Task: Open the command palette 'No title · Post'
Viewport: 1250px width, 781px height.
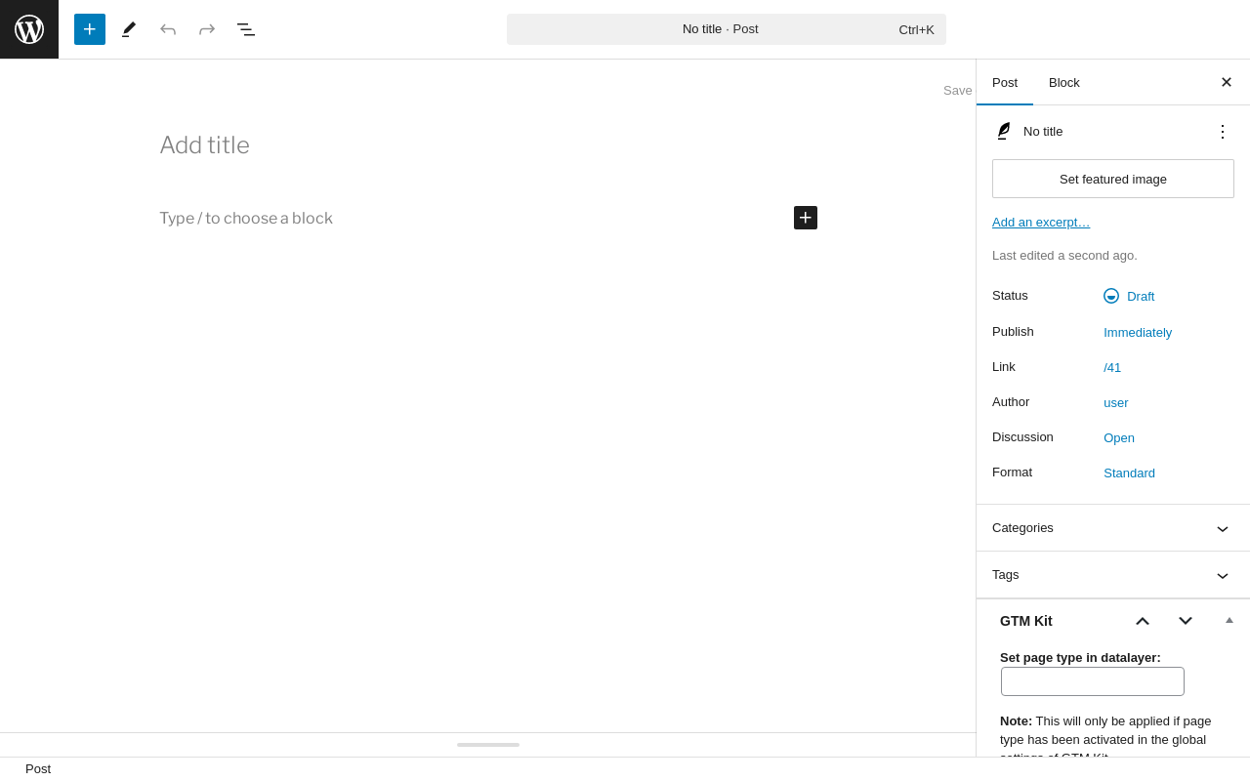Action: click(x=726, y=29)
